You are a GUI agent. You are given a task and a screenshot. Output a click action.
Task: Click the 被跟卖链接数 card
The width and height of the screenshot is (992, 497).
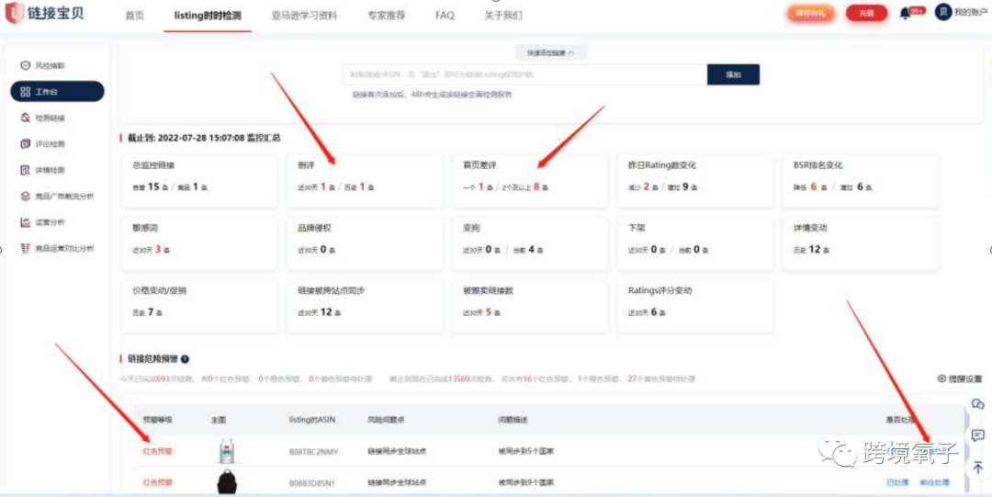(530, 306)
